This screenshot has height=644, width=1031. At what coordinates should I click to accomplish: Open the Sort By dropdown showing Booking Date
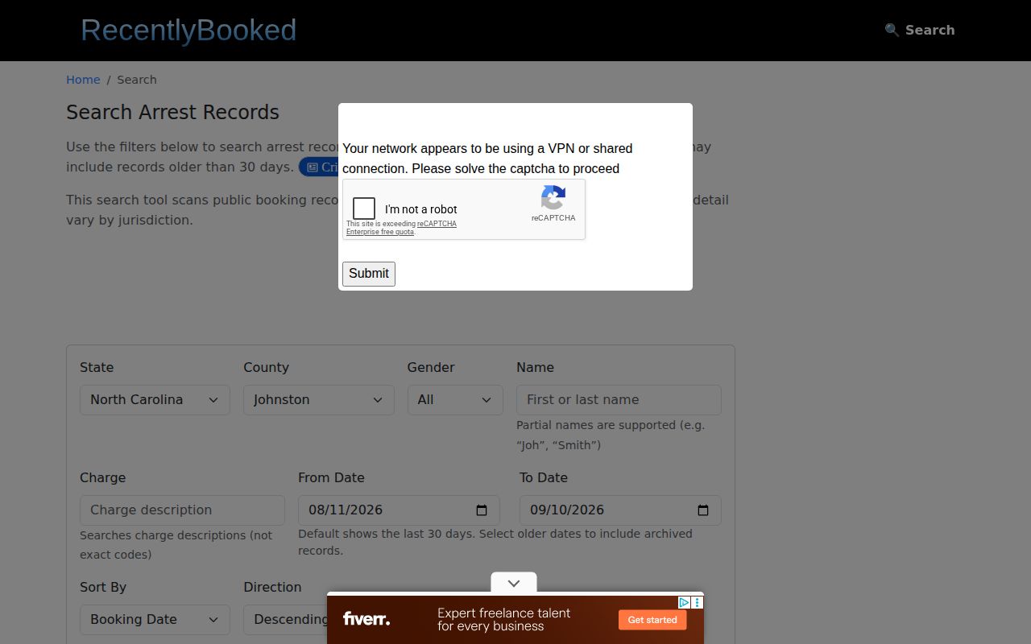coord(155,620)
